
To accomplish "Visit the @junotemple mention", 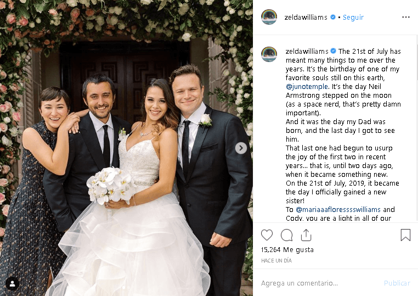I will (307, 86).
